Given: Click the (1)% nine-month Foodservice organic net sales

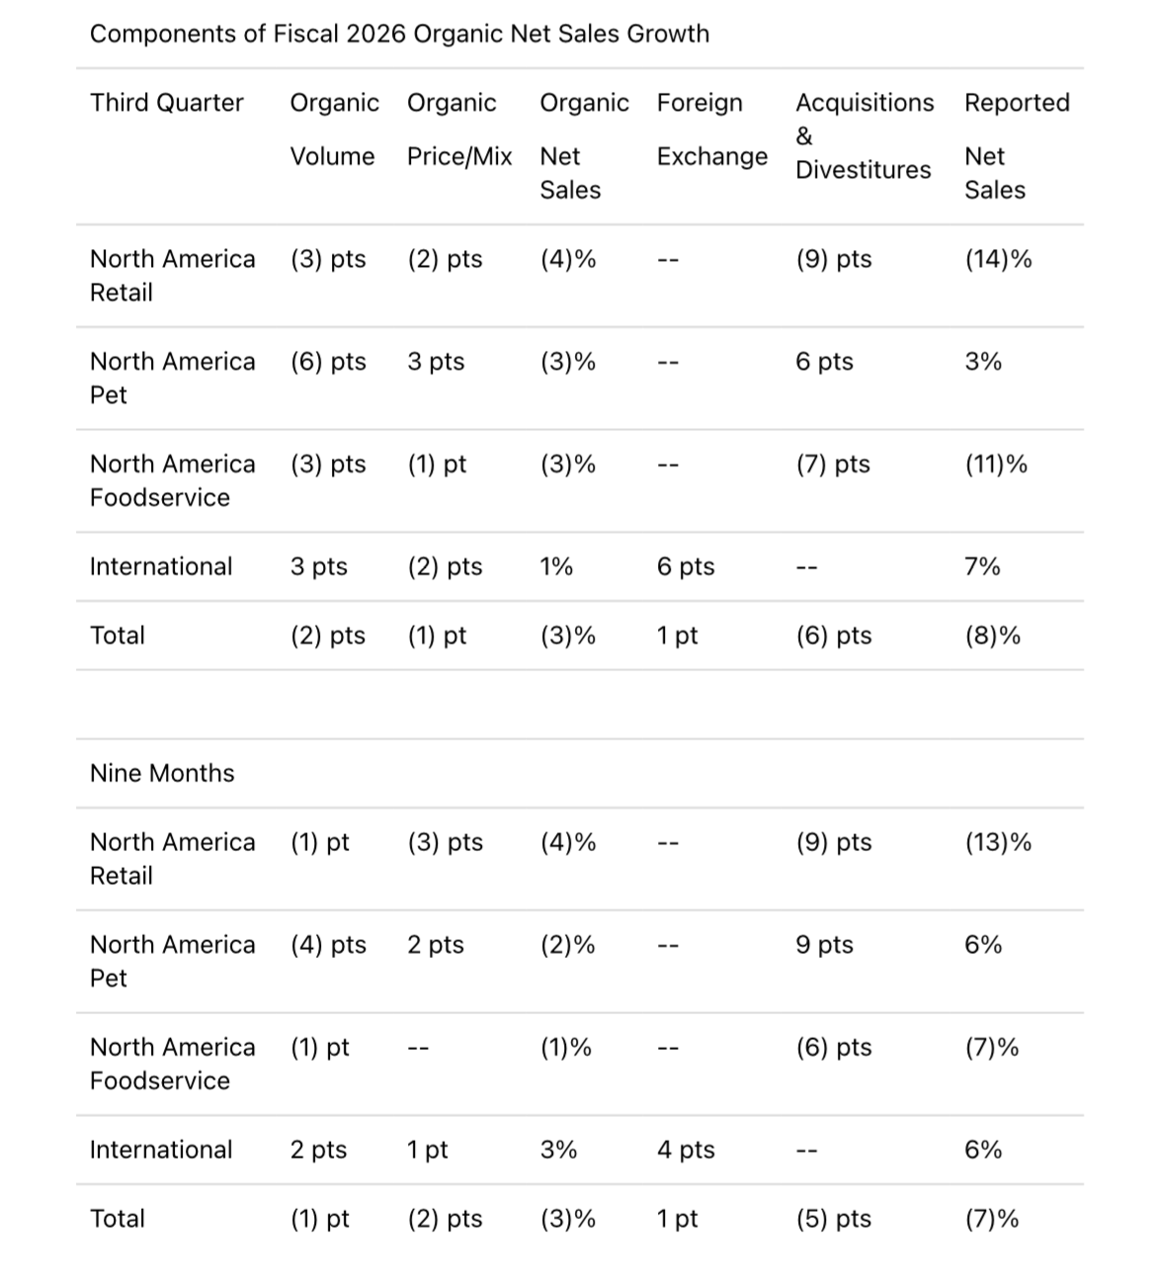Looking at the screenshot, I should (x=565, y=1048).
